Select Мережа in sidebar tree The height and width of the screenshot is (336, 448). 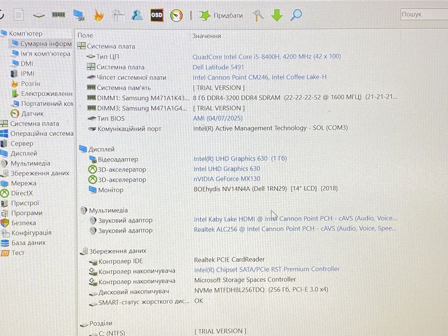[19, 183]
